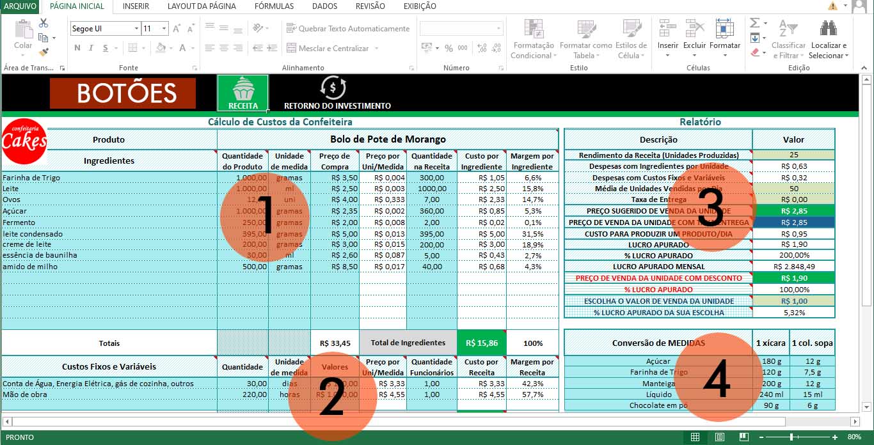Viewport: 874px width, 445px height.
Task: Open Formatar como Tabela dropdown
Action: (585, 38)
